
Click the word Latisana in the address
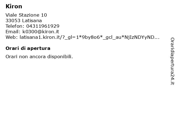(x=32, y=21)
